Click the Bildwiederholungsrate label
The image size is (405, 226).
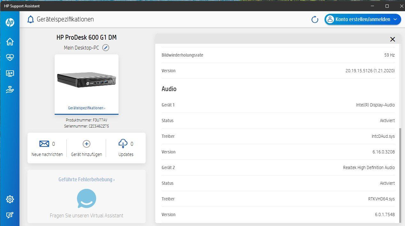coord(182,55)
